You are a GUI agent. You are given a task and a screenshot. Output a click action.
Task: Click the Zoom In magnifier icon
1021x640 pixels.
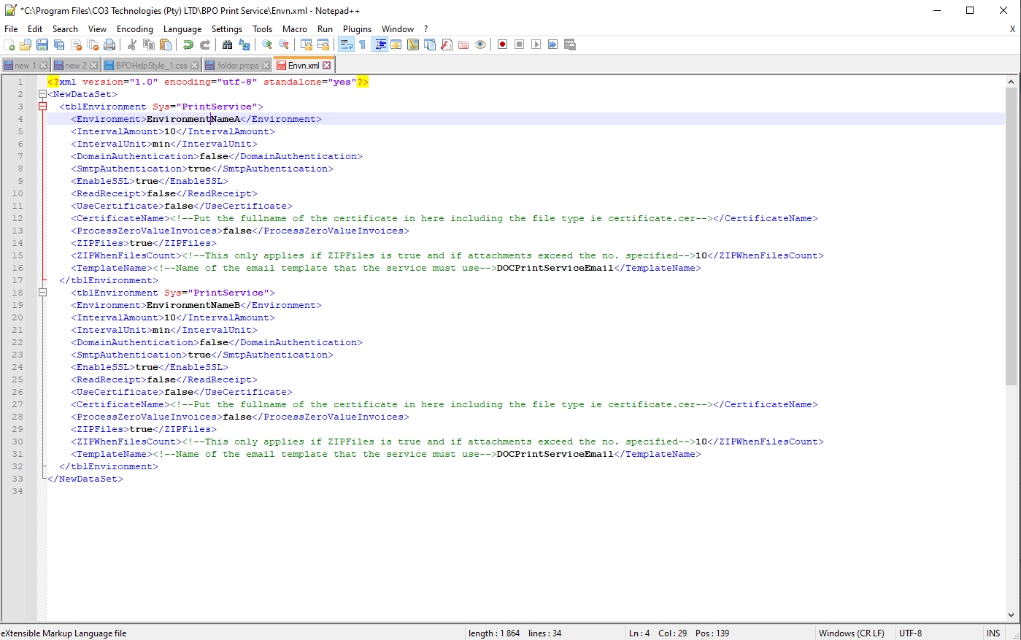click(x=267, y=45)
